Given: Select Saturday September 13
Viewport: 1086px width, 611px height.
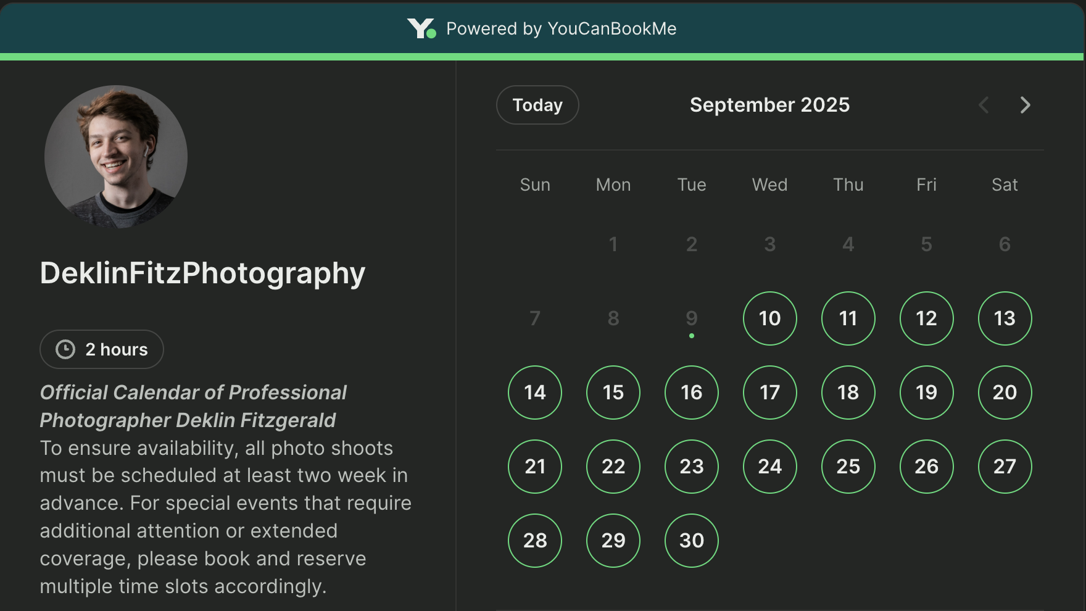Looking at the screenshot, I should point(1005,318).
